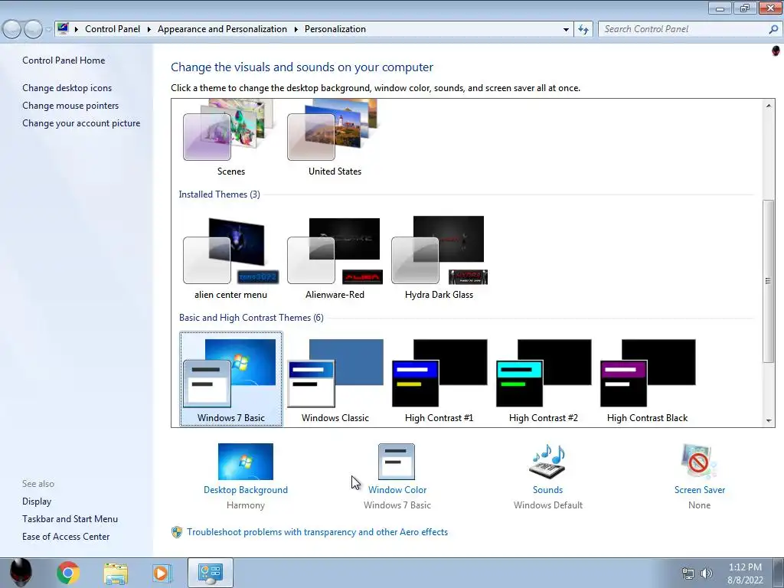Open Taskbar and Start Menu link
Screen dimensions: 784x588
pyautogui.click(x=70, y=519)
